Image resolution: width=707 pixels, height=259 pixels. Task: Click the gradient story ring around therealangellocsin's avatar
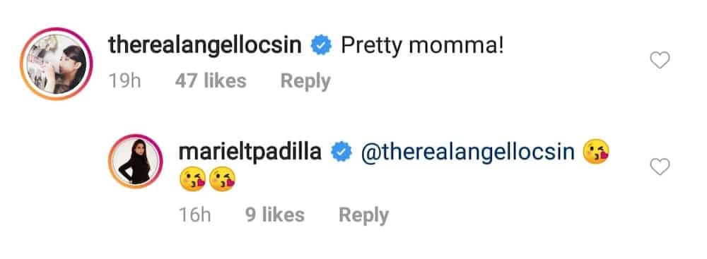[57, 64]
